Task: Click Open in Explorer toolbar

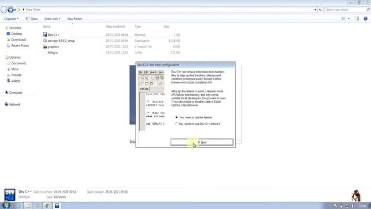Action: pos(32,19)
